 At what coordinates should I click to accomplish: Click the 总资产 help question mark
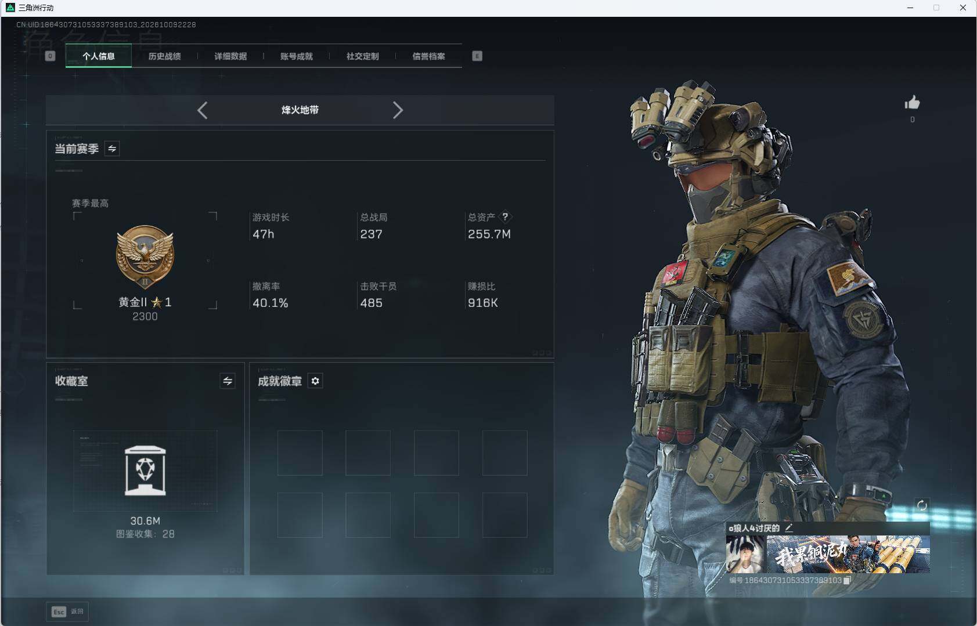click(505, 217)
